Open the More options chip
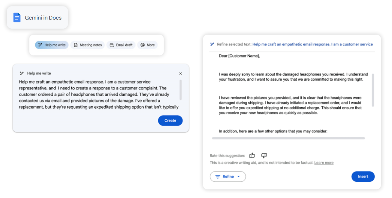 148,45
